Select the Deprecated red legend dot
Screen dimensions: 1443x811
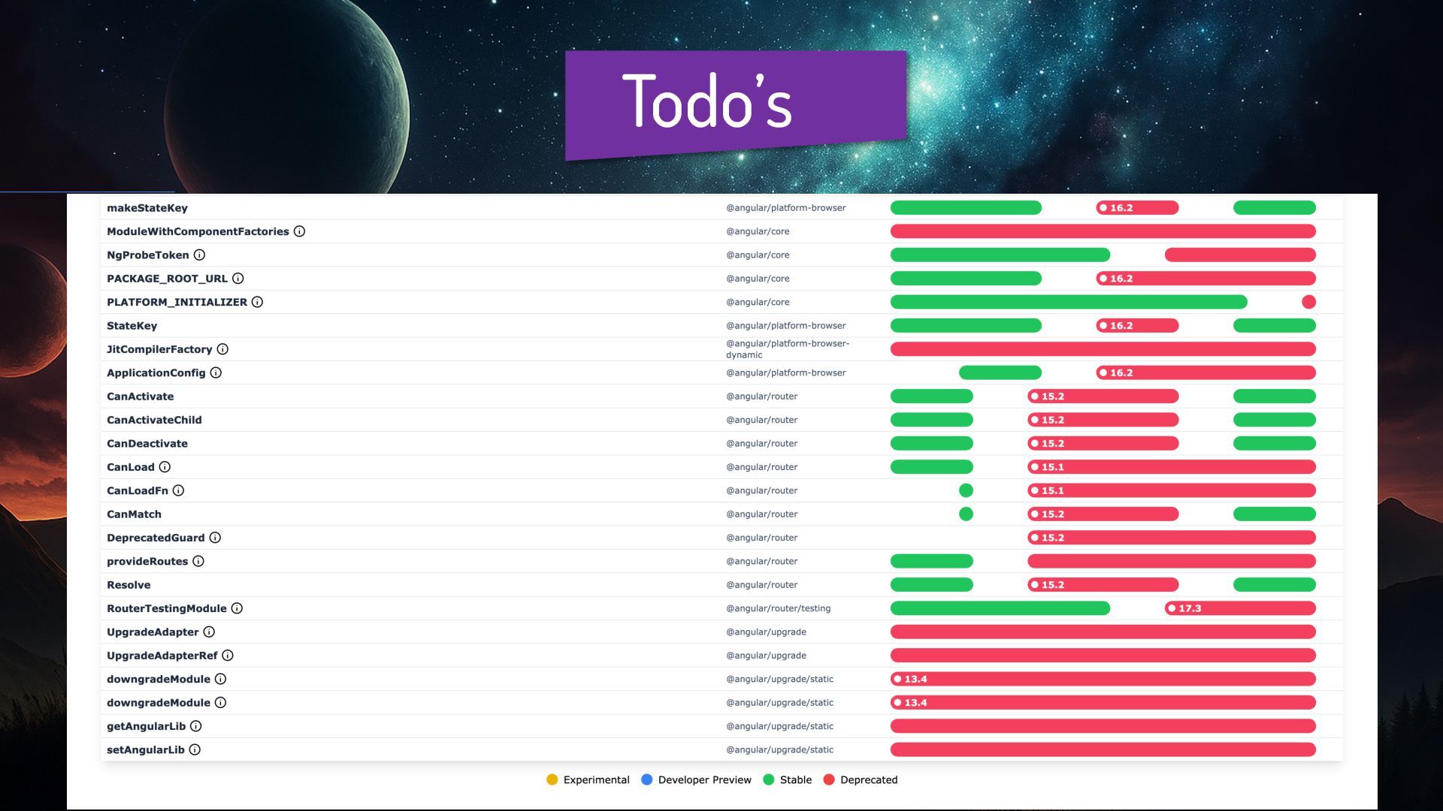[x=829, y=780]
